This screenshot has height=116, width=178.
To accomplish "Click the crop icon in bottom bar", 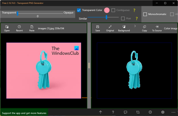I will (x=138, y=112).
